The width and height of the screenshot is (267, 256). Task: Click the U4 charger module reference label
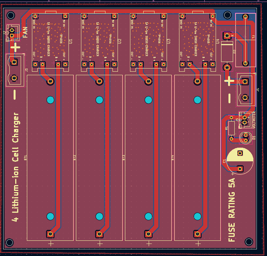(218, 41)
